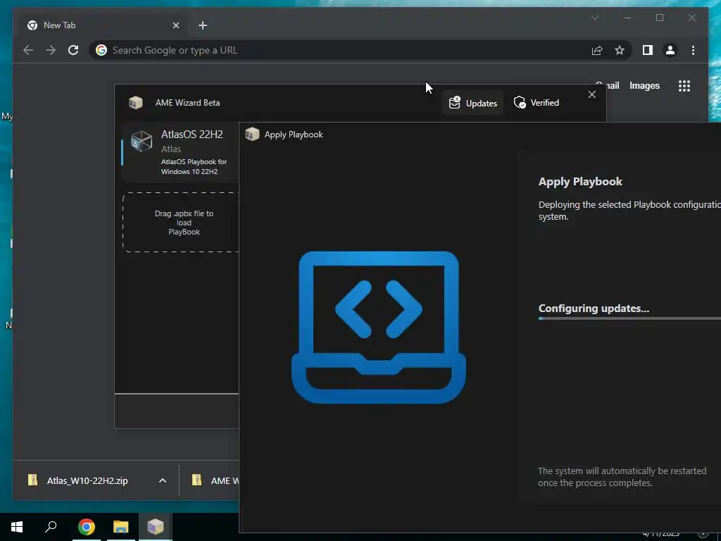Maximize the Chrome window
Image resolution: width=721 pixels, height=541 pixels.
point(659,18)
